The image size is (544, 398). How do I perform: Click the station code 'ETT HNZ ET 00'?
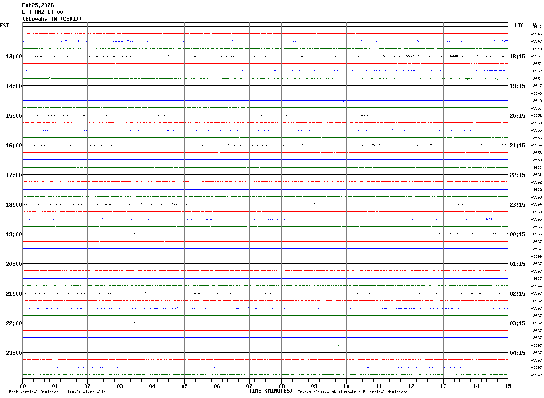coord(43,12)
